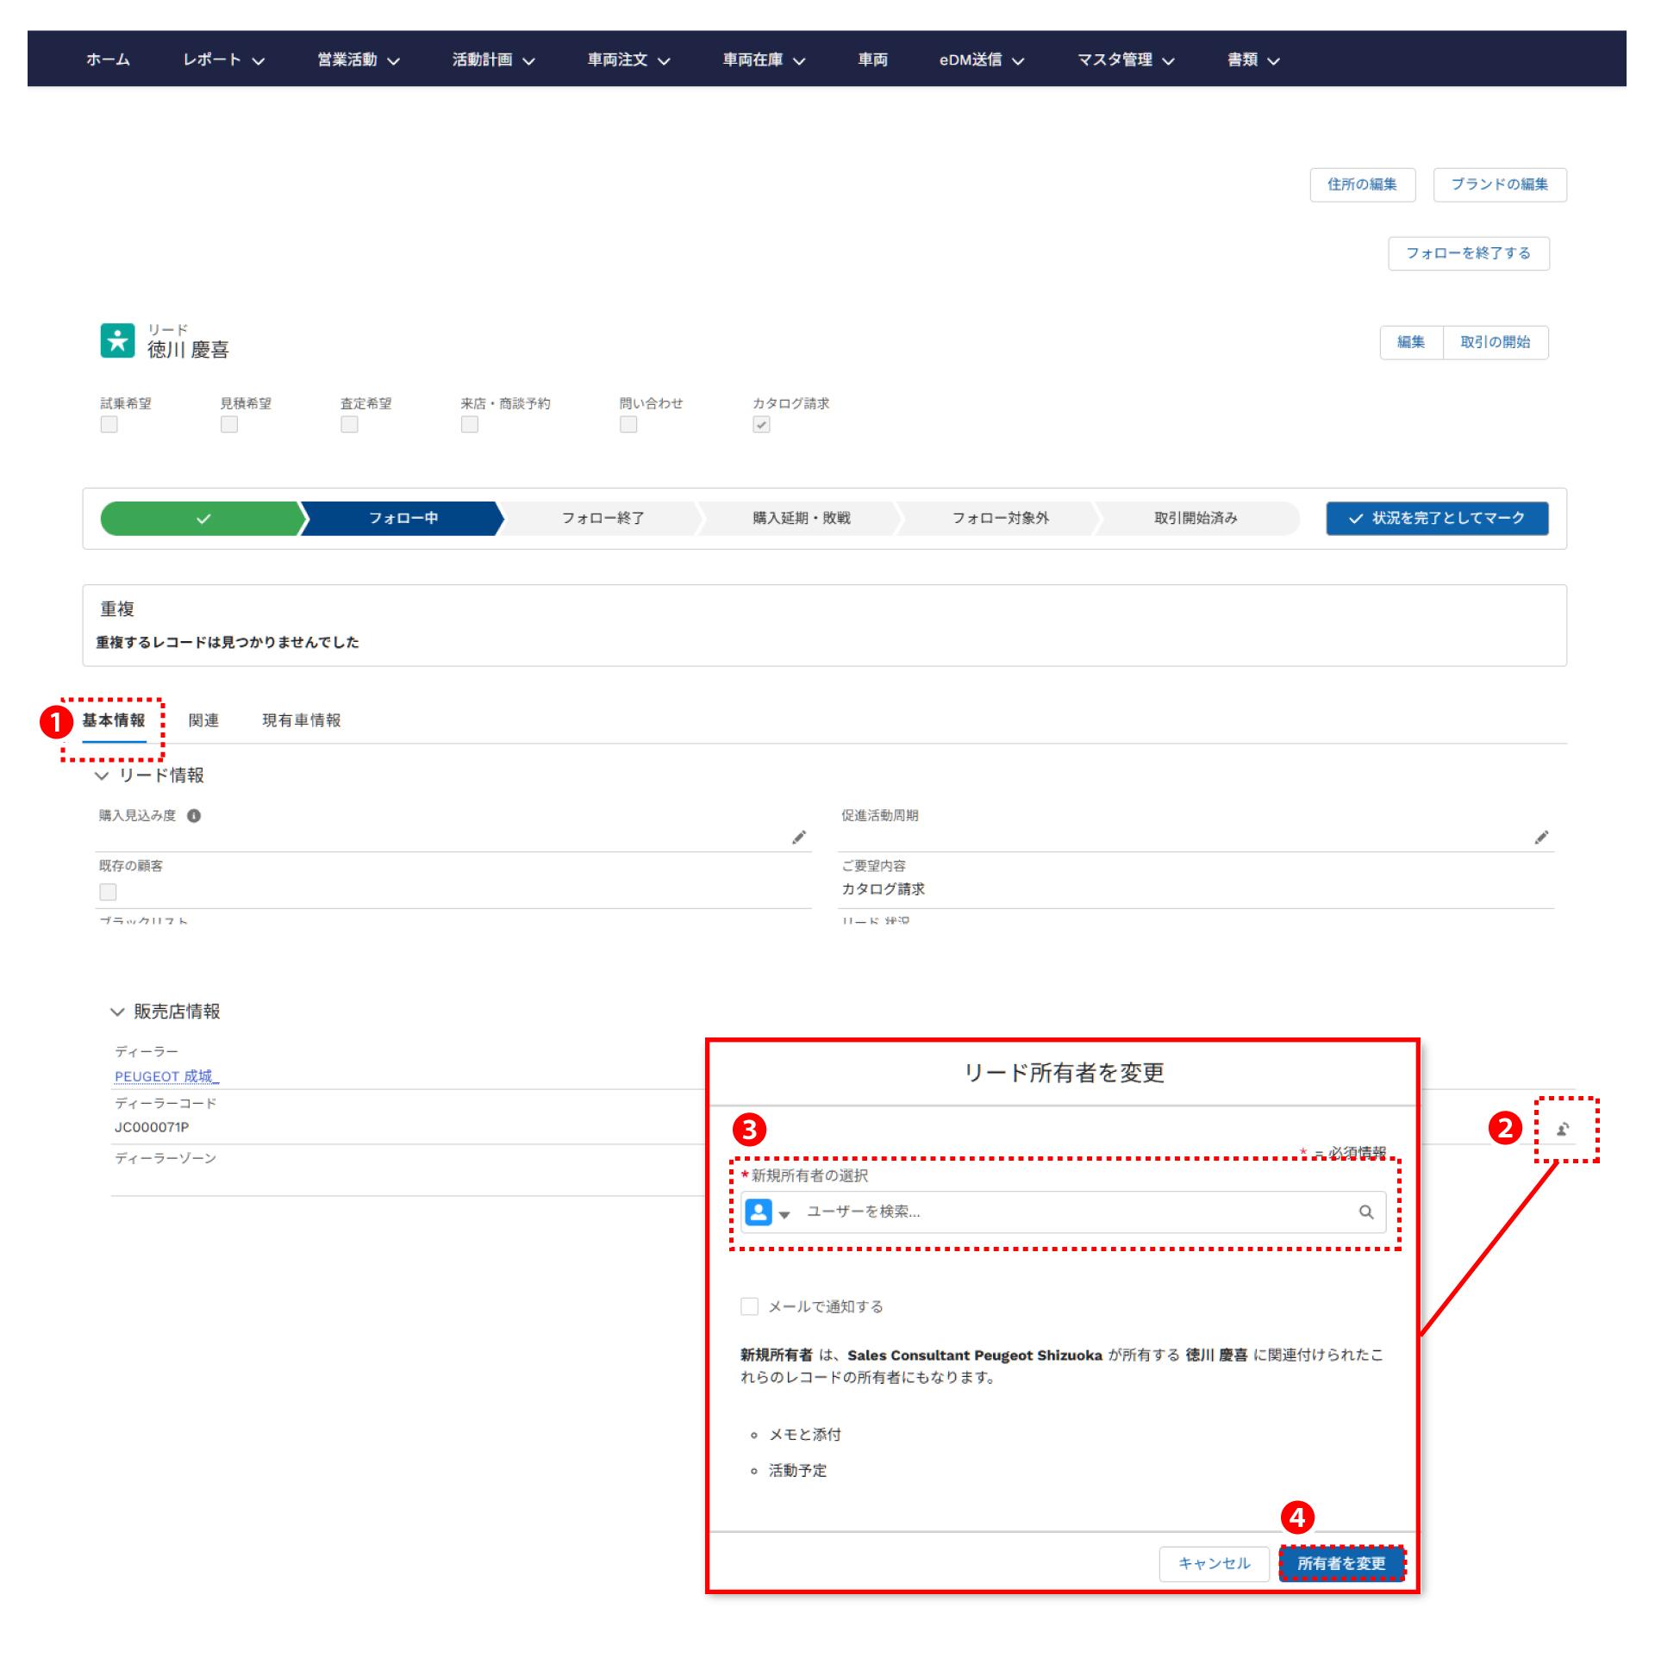1655x1676 pixels.
Task: Click the blue user icon in owner field
Action: pyautogui.click(x=759, y=1212)
